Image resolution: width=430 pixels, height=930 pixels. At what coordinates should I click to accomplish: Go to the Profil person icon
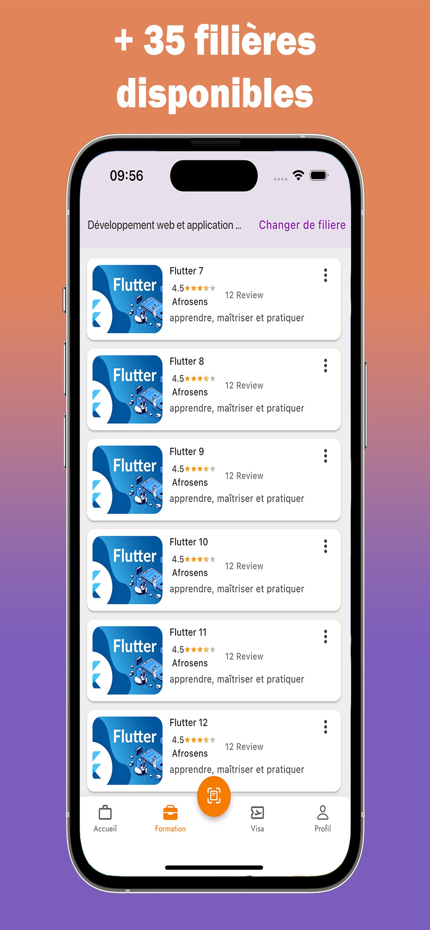point(322,812)
